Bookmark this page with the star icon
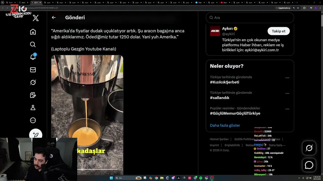 click(x=298, y=8)
